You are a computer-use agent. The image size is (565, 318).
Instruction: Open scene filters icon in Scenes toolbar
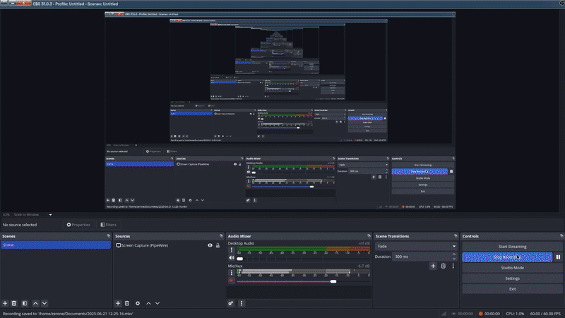coord(25,304)
